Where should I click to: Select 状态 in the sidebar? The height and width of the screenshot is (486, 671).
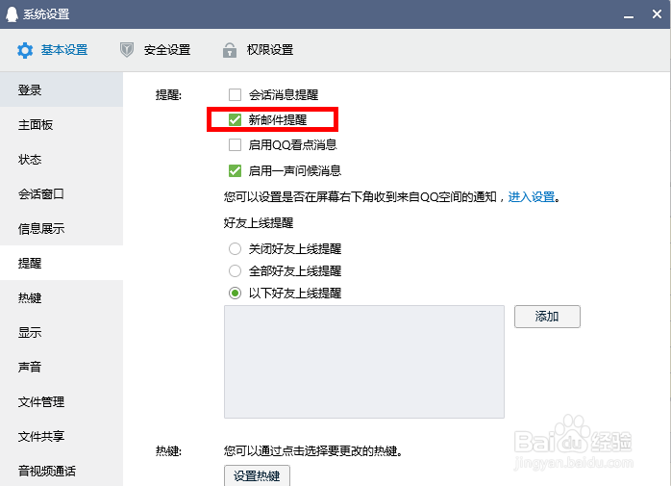(62, 160)
